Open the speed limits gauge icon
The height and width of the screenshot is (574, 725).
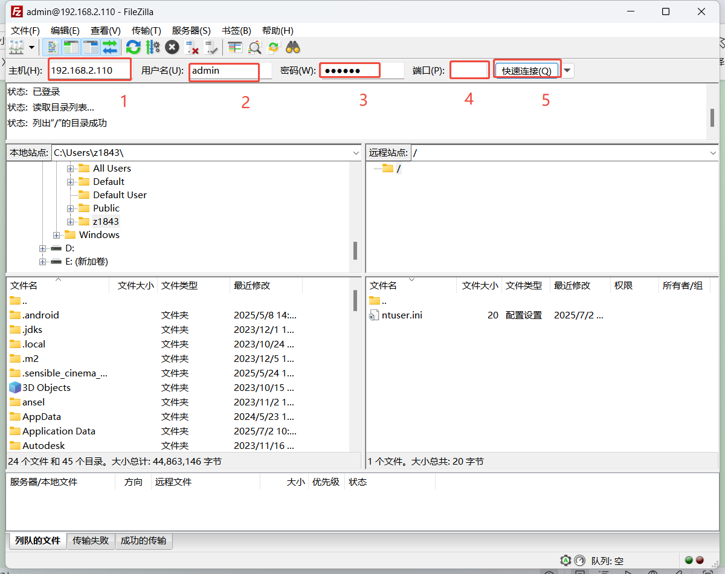tap(580, 560)
